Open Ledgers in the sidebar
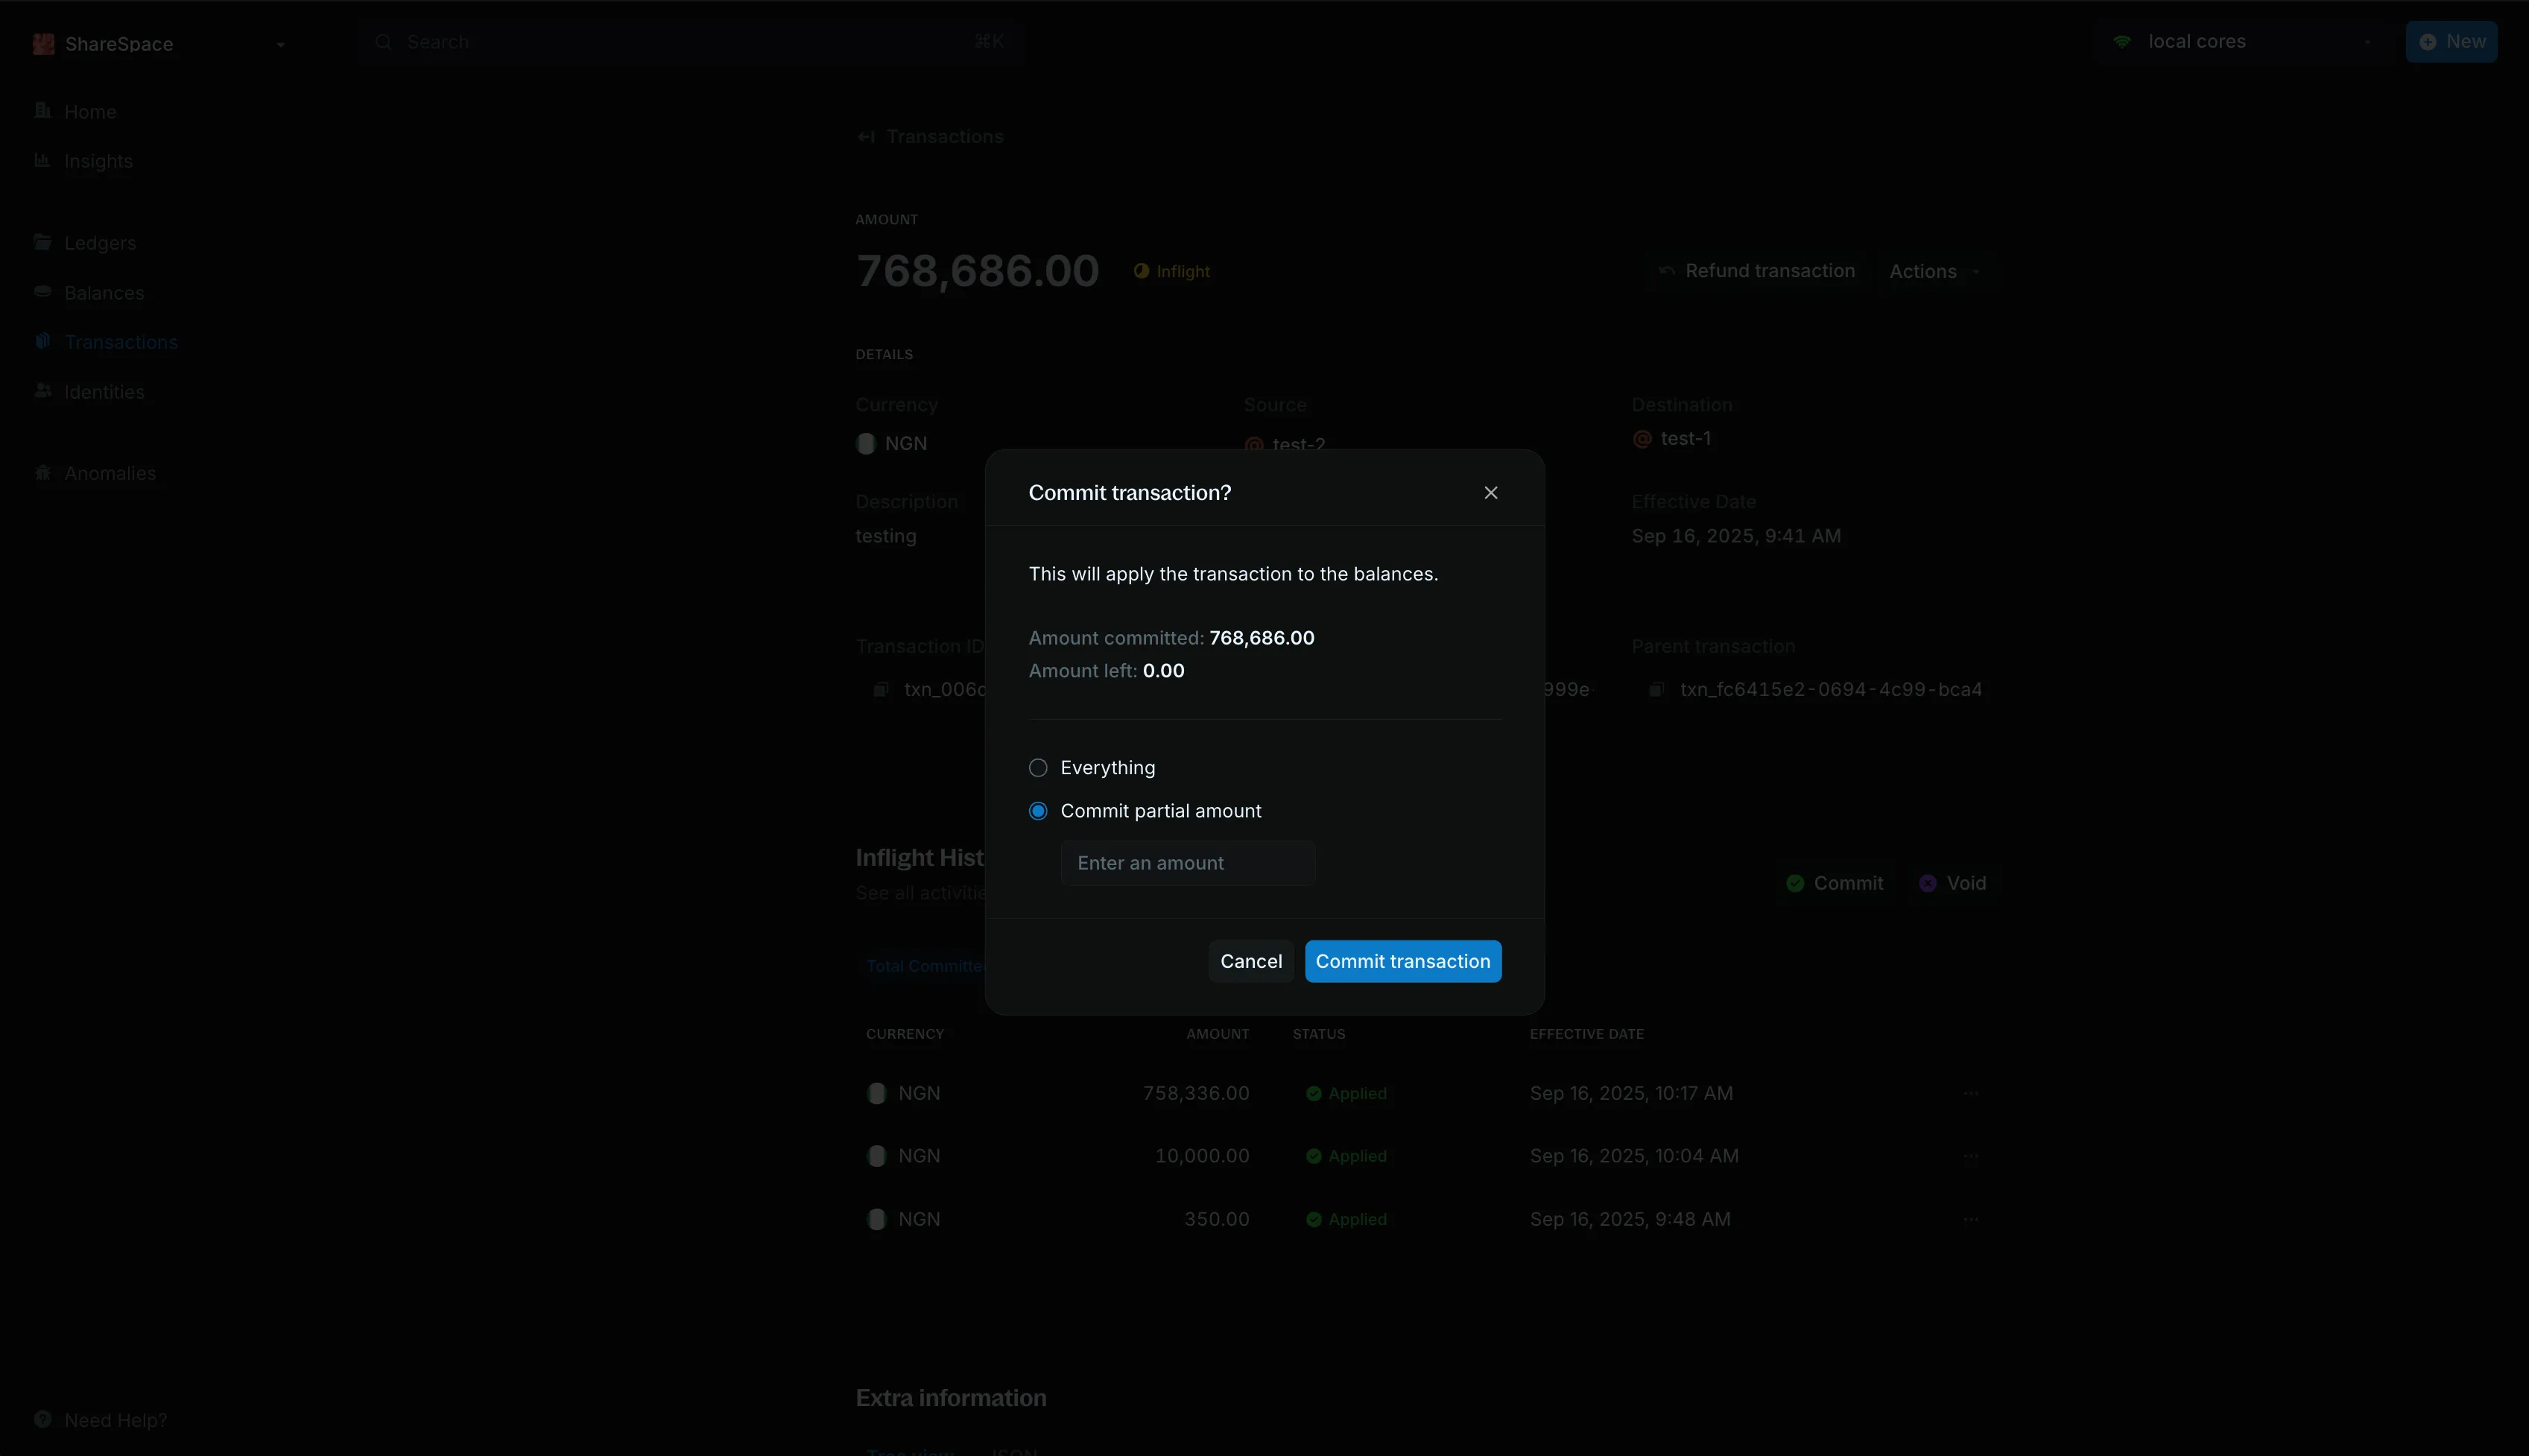 click(x=100, y=243)
